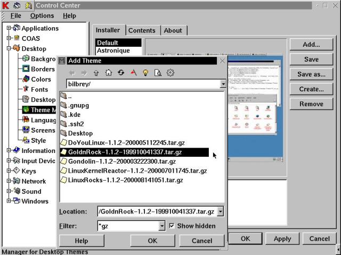This screenshot has height=255, width=341.
Task: Select Colors in the Desktop tree
Action: (x=40, y=79)
